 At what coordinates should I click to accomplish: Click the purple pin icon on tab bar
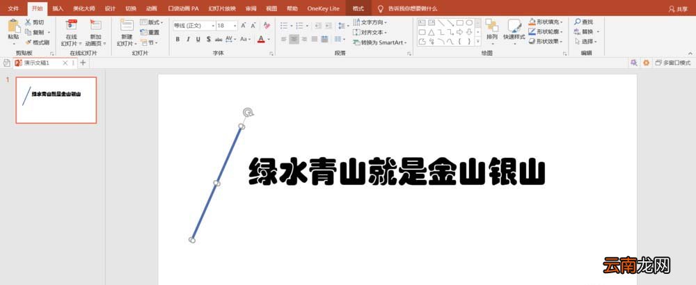click(x=634, y=63)
